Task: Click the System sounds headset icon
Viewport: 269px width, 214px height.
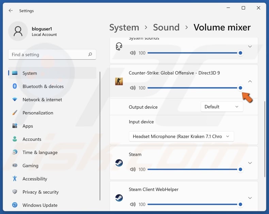Action: (x=119, y=46)
